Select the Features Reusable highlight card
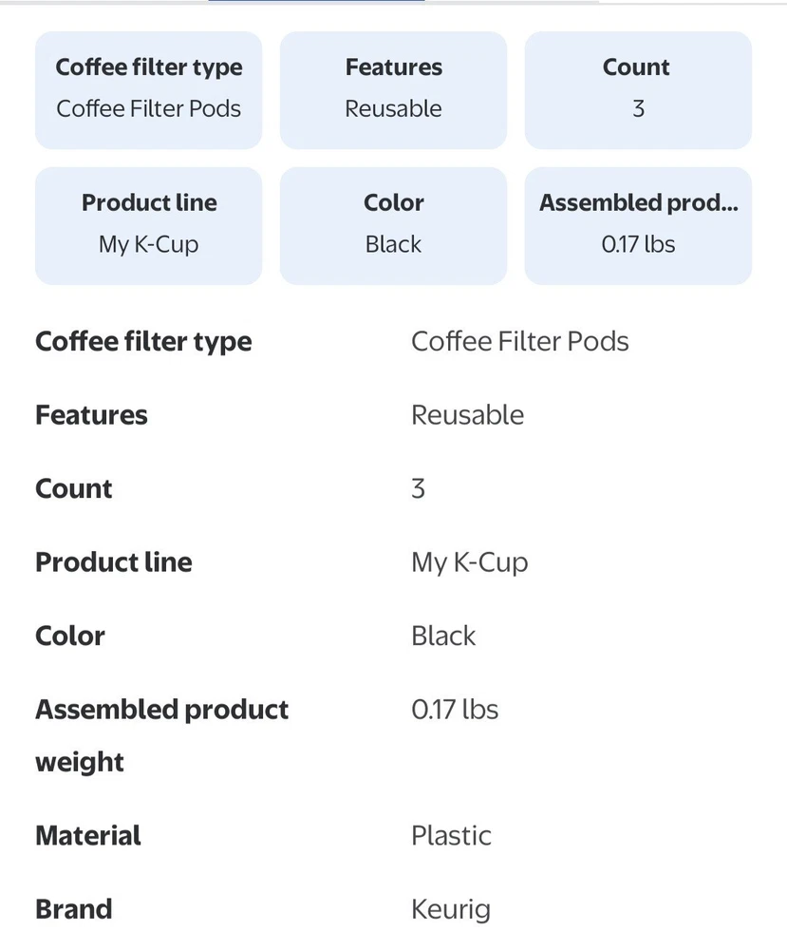The image size is (787, 950). (393, 90)
